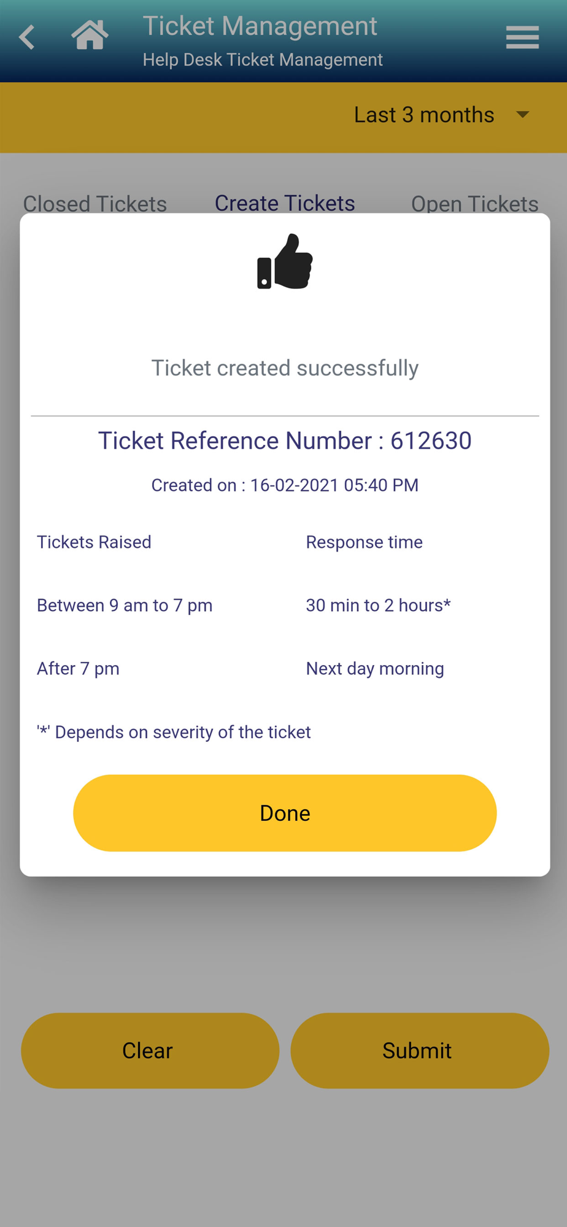Select the Ticket Reference Number 612630 text
Viewport: 567px width, 1227px height.
(x=285, y=440)
